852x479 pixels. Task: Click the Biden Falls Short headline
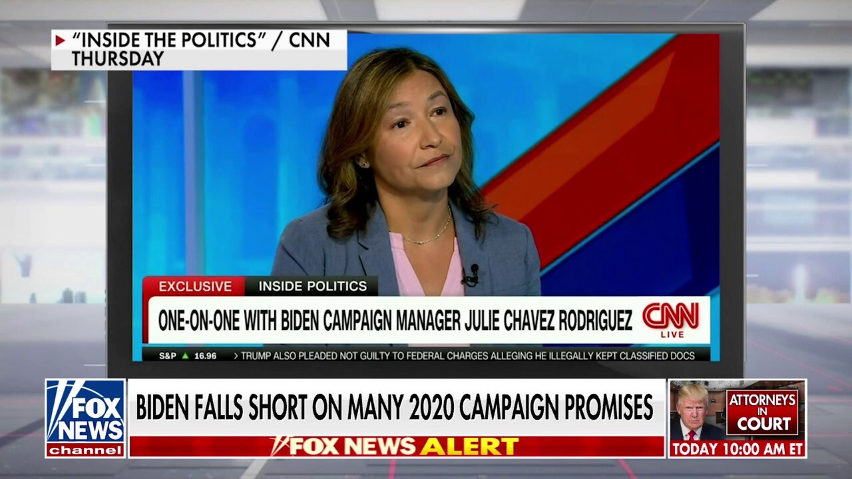pyautogui.click(x=394, y=408)
